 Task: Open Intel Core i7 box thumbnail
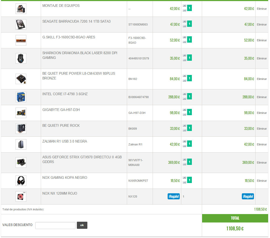point(21,97)
